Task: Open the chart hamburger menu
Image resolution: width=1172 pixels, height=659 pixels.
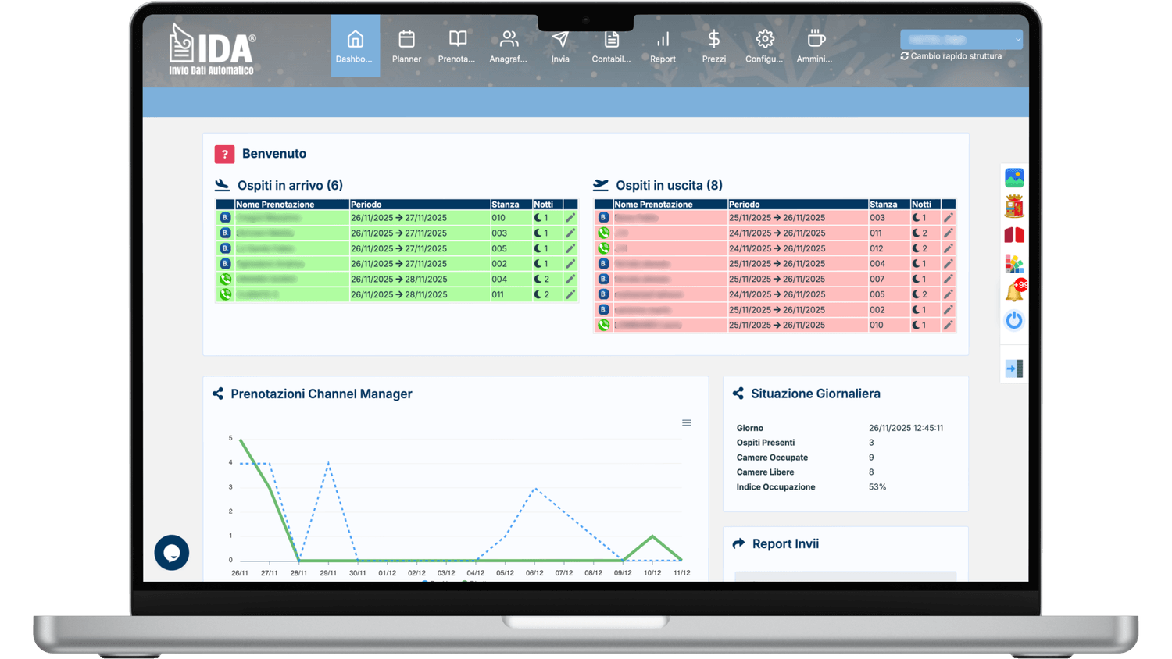Action: [x=687, y=423]
